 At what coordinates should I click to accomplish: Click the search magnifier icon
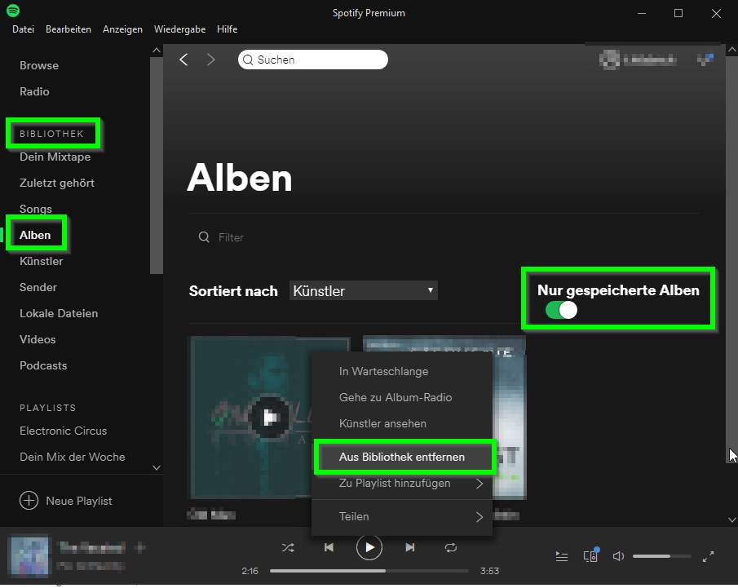(x=248, y=60)
